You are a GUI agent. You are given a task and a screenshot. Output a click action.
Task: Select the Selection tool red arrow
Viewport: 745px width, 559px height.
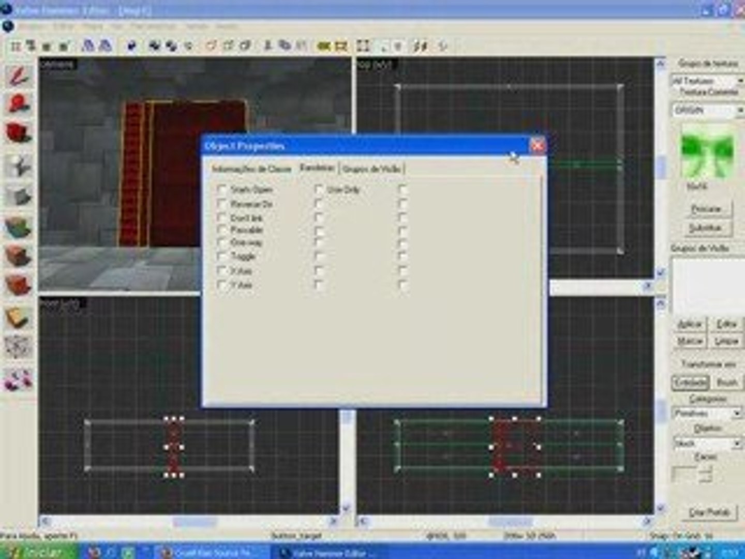(19, 76)
